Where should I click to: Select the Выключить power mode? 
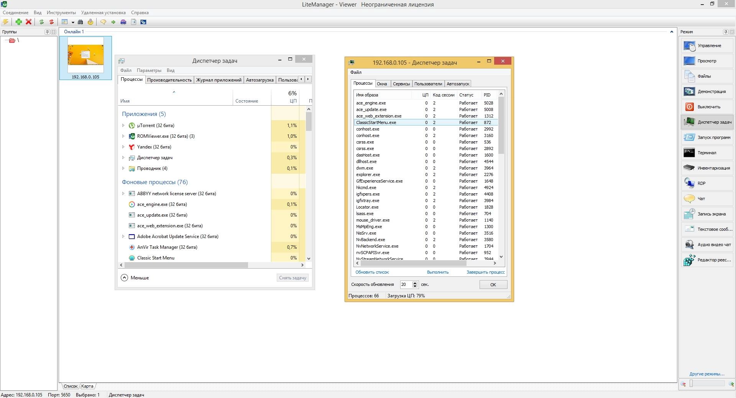pos(707,107)
